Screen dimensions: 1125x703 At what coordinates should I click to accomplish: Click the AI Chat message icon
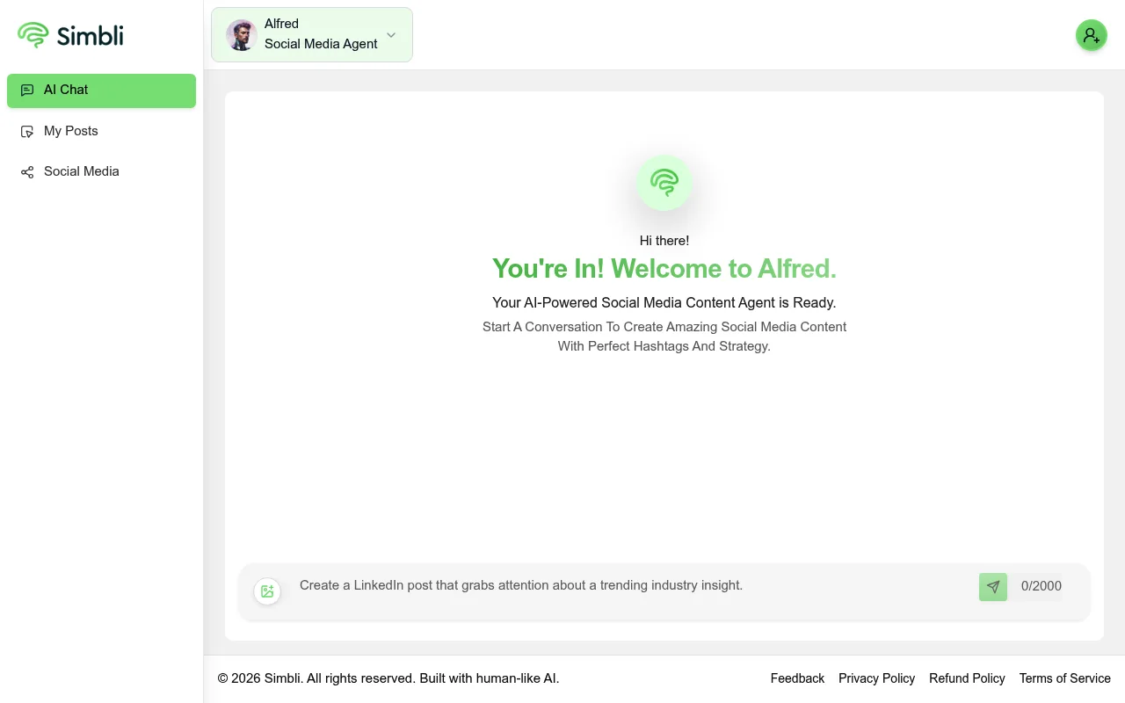click(x=27, y=90)
